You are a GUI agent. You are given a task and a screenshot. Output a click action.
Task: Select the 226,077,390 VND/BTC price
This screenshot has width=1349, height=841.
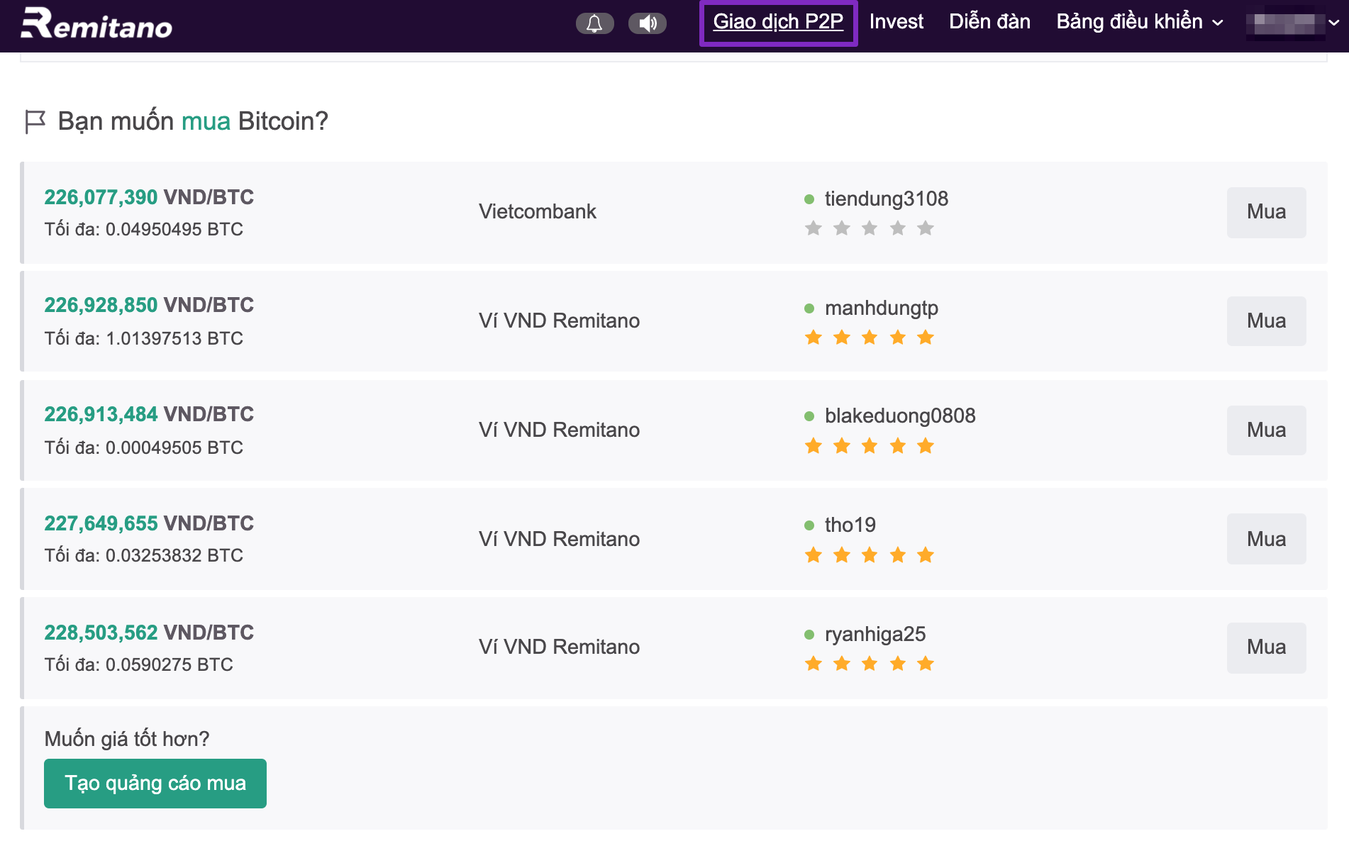click(149, 197)
